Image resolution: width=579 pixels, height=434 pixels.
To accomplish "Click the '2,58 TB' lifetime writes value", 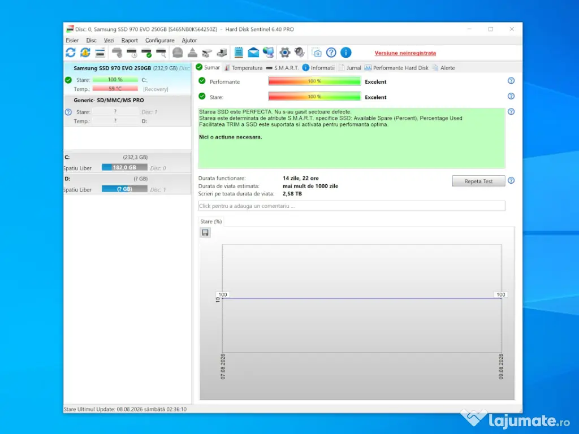I will pyautogui.click(x=292, y=194).
